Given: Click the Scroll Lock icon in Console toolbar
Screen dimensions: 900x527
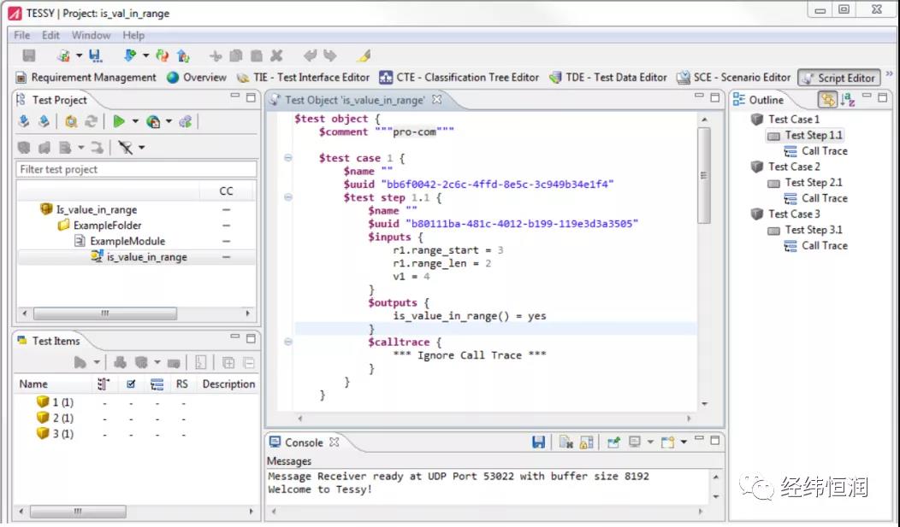Looking at the screenshot, I should pyautogui.click(x=586, y=442).
